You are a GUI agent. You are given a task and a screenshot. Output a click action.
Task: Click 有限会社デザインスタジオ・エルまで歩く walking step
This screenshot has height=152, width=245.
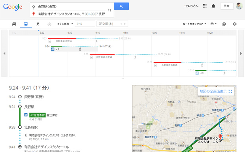click(x=52, y=135)
